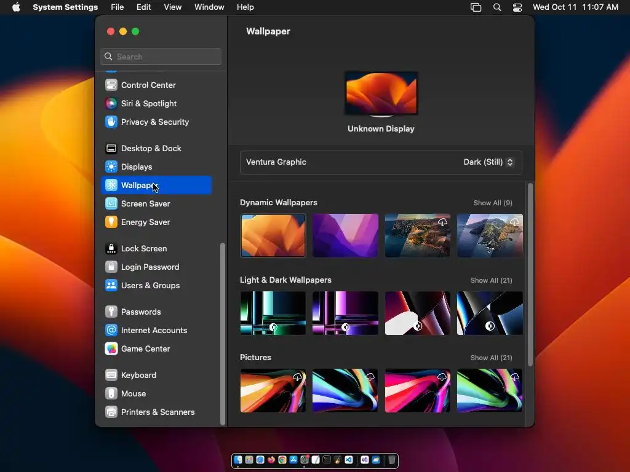Open Terminal from the Dock
Viewport: 630px width, 472px height.
[x=327, y=460]
